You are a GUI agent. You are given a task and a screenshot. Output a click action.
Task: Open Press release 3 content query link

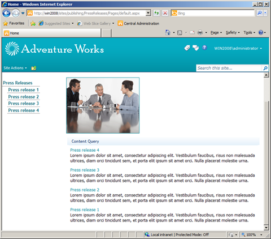coord(85,170)
